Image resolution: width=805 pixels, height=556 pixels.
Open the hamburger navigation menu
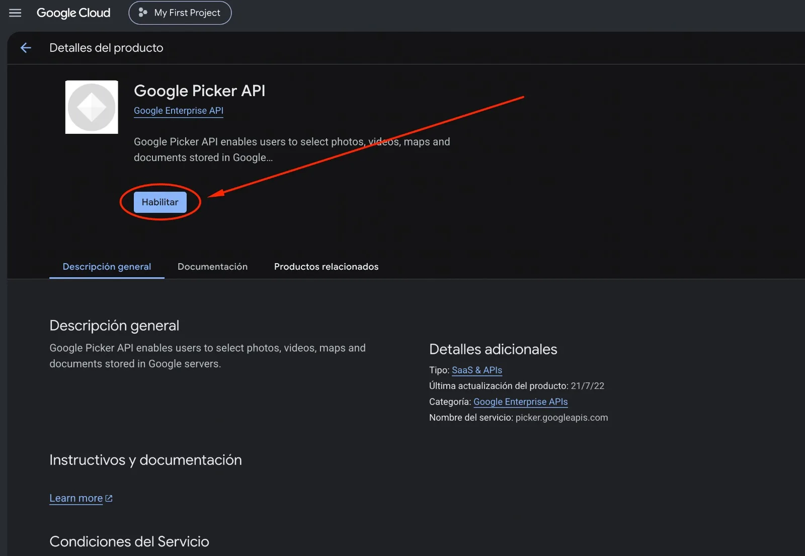[15, 13]
